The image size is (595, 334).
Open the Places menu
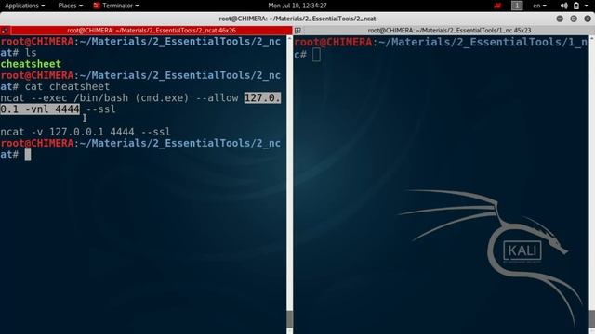tap(71, 6)
